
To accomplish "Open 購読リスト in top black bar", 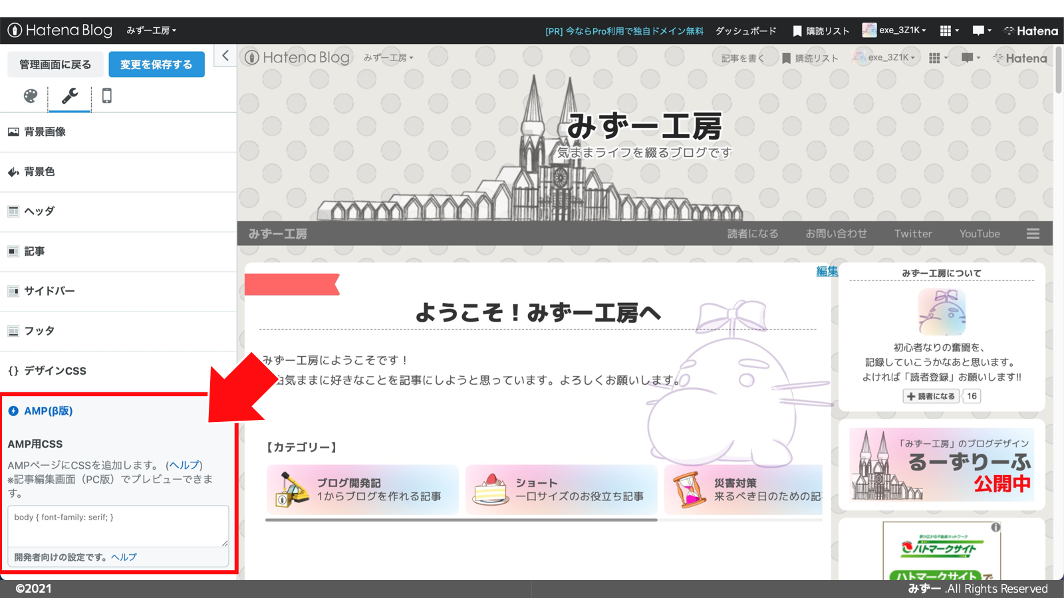I will click(x=821, y=31).
